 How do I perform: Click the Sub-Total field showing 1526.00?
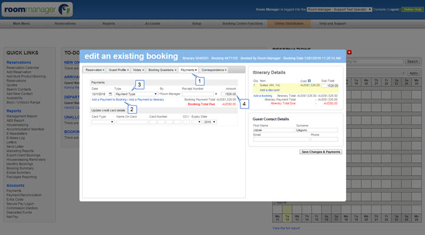[x=330, y=85]
